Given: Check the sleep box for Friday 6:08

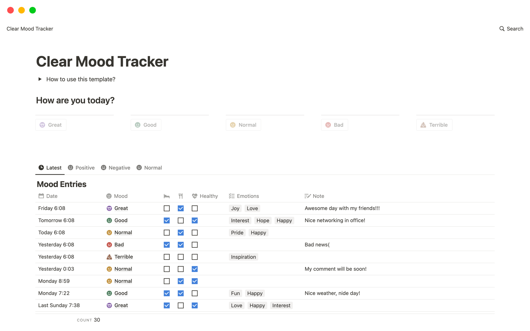Looking at the screenshot, I should (166, 208).
